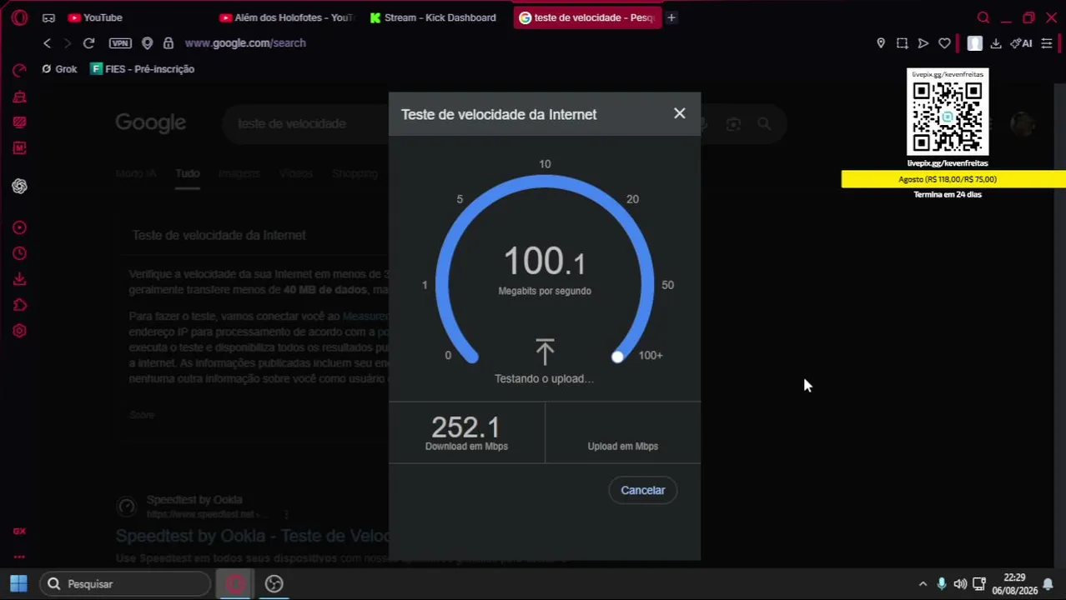The image size is (1066, 600).
Task: Click the Testando o upload status text
Action: pos(544,378)
